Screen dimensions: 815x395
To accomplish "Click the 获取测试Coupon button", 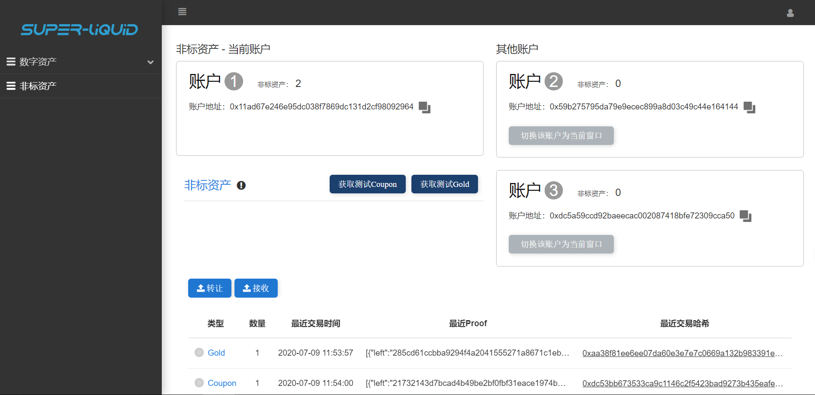I will (367, 184).
